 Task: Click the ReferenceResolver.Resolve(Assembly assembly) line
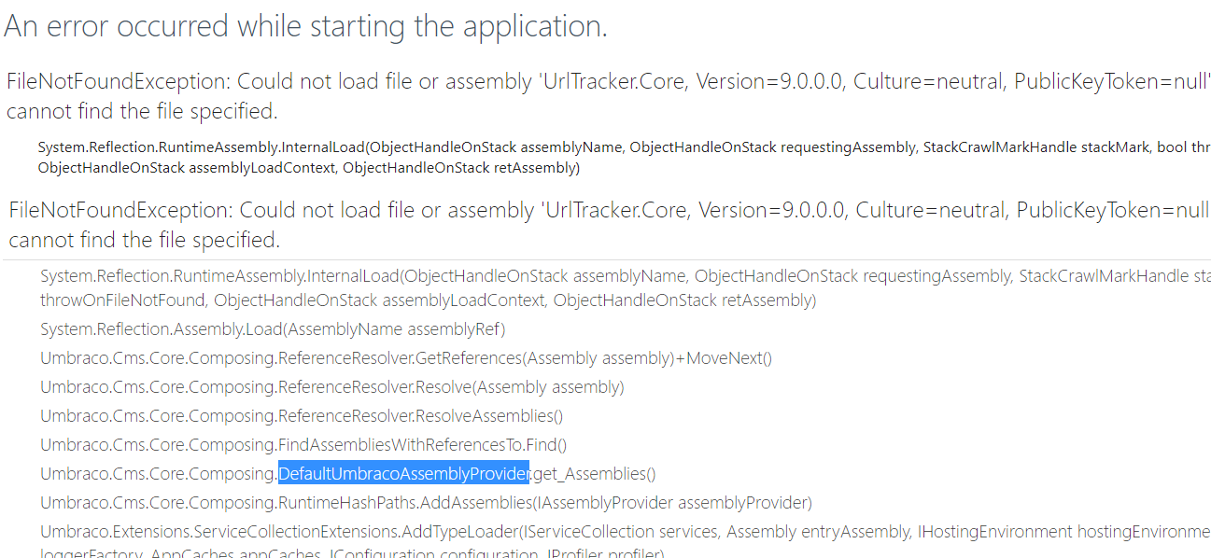[332, 387]
